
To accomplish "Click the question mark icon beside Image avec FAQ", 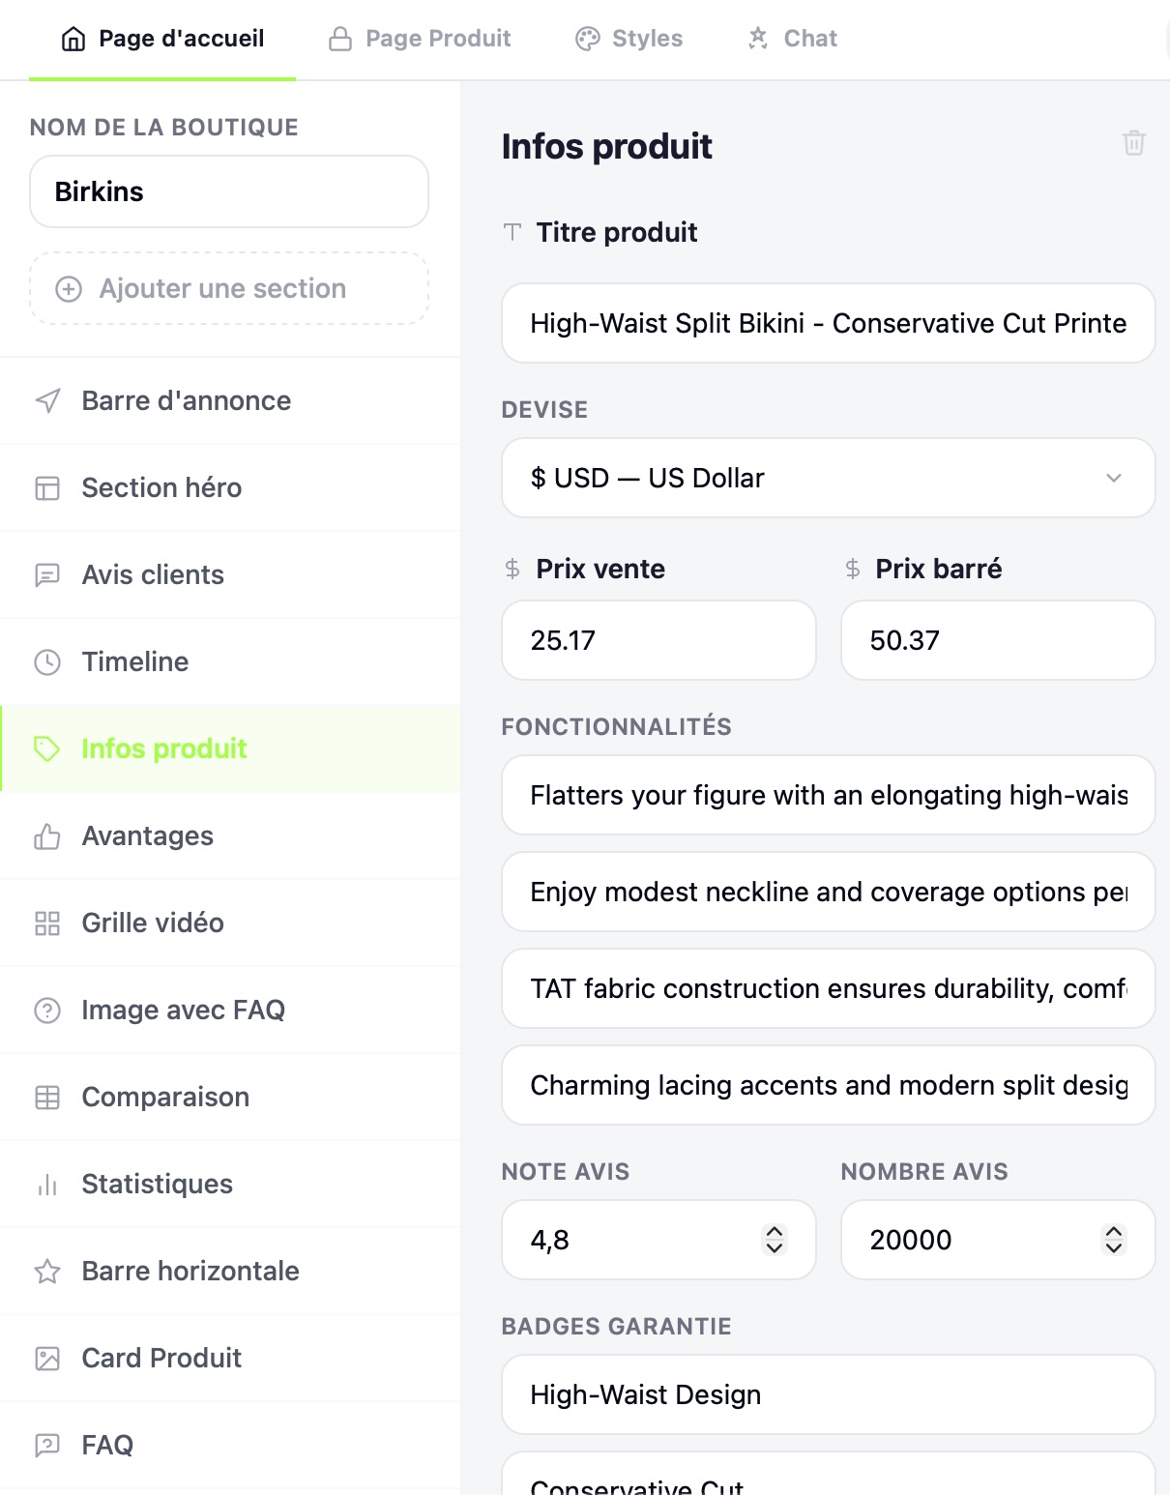I will click(47, 1010).
